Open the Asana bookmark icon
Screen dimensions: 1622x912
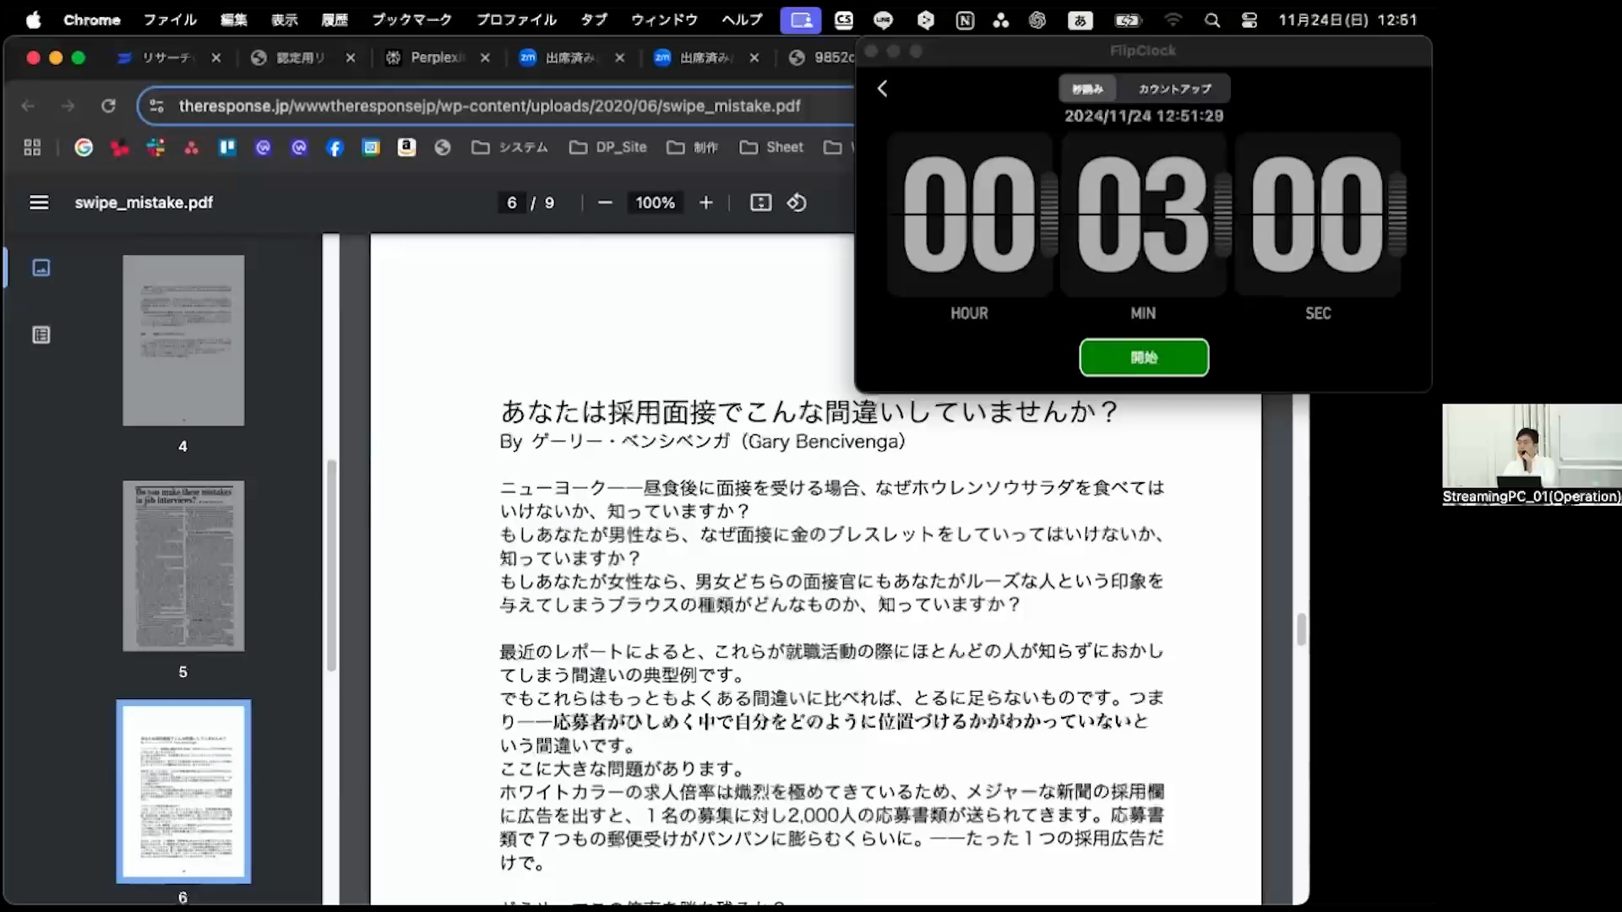coord(192,148)
